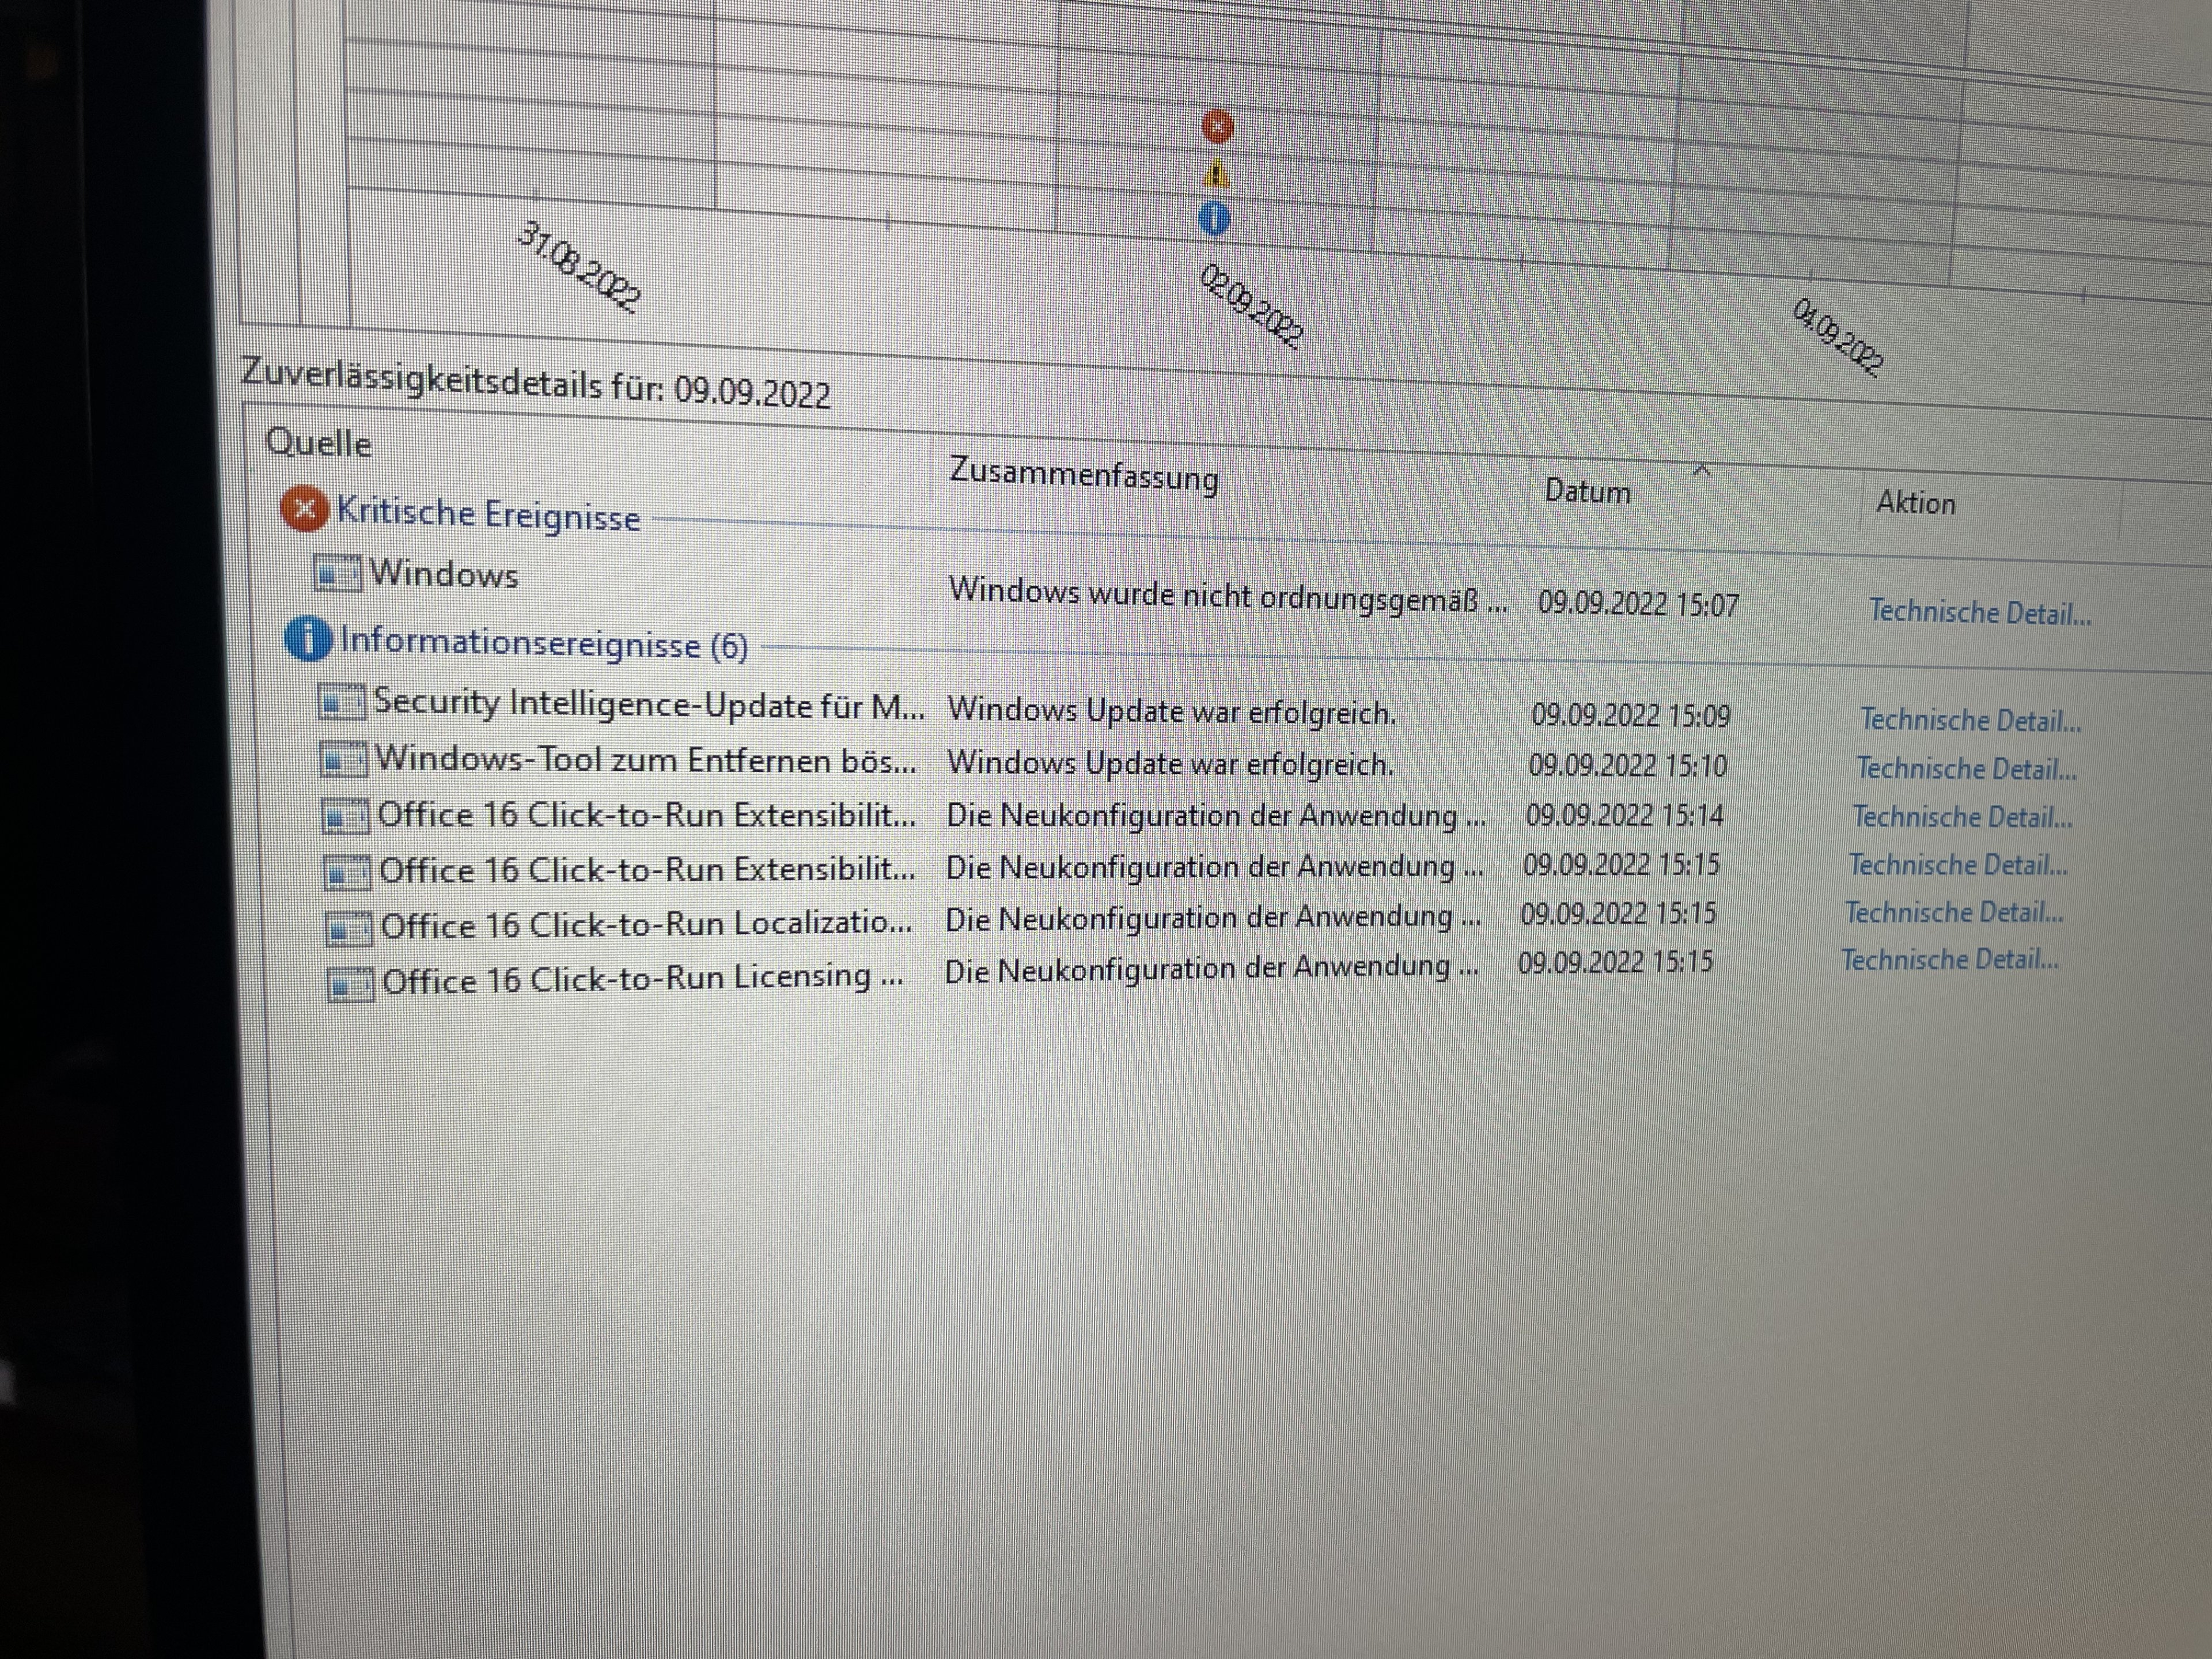Viewport: 2212px width, 1659px height.
Task: Open Technische Details for Windows critical event
Action: 1979,612
